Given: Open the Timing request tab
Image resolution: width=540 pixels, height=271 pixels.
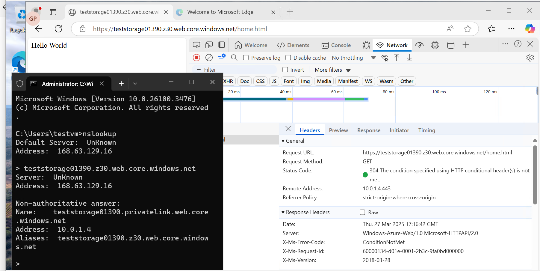Looking at the screenshot, I should coord(426,130).
